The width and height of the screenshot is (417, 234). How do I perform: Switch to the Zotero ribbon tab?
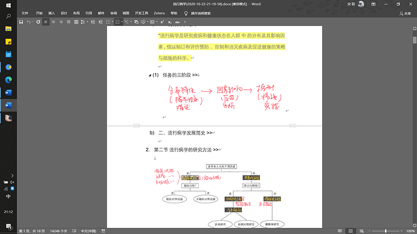pyautogui.click(x=160, y=13)
